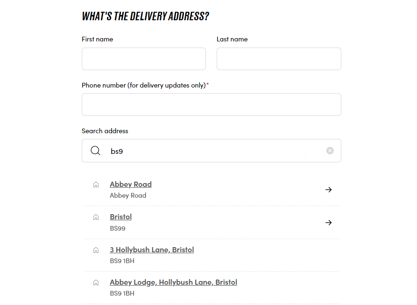Click the house icon beside Bristol BS99
The height and width of the screenshot is (305, 417).
pos(96,217)
